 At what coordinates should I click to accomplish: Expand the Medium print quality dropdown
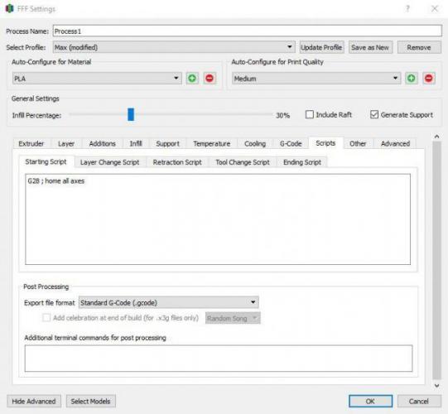pos(316,79)
